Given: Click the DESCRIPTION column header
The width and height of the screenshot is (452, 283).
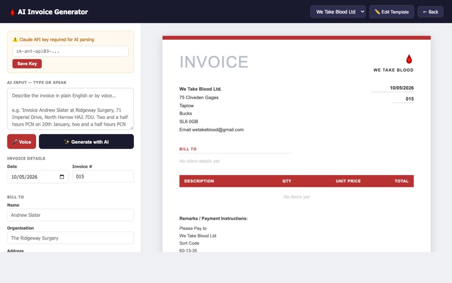Looking at the screenshot, I should click(x=199, y=181).
